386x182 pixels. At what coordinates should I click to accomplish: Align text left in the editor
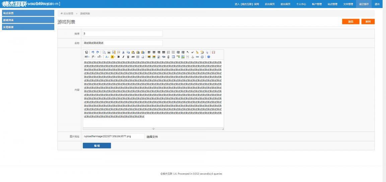pyautogui.click(x=149, y=52)
